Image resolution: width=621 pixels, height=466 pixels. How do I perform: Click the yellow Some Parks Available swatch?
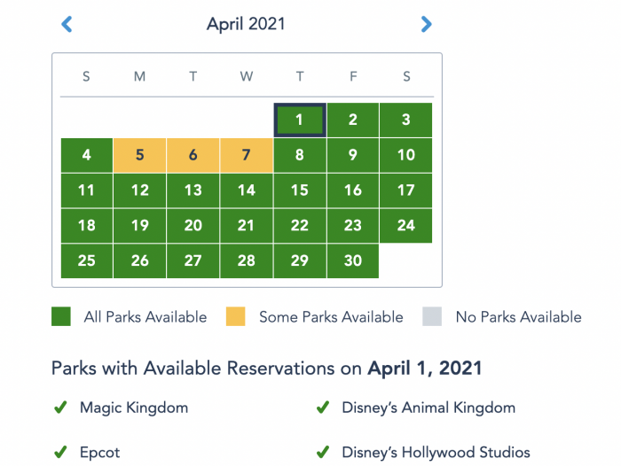[236, 316]
